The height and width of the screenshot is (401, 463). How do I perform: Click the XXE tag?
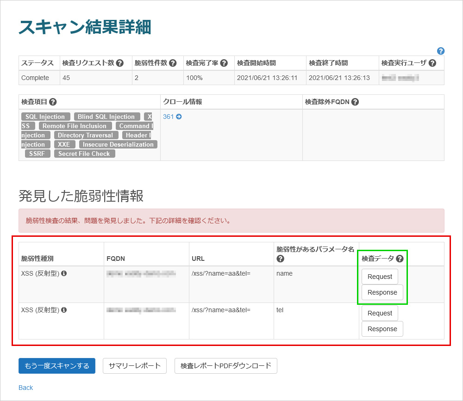[64, 144]
